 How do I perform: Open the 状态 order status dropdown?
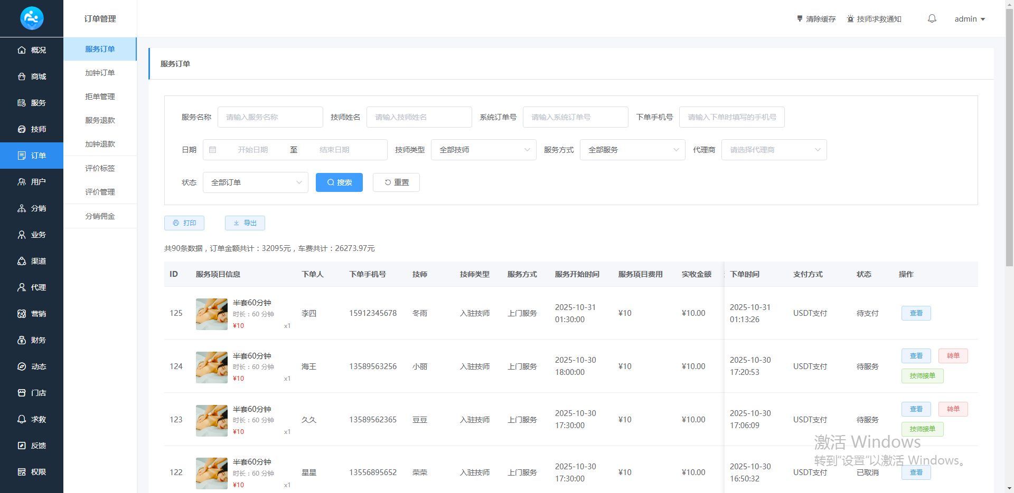[x=255, y=182]
